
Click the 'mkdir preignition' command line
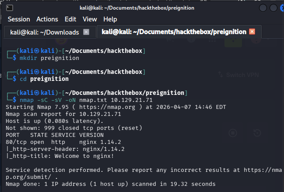tap(49, 58)
